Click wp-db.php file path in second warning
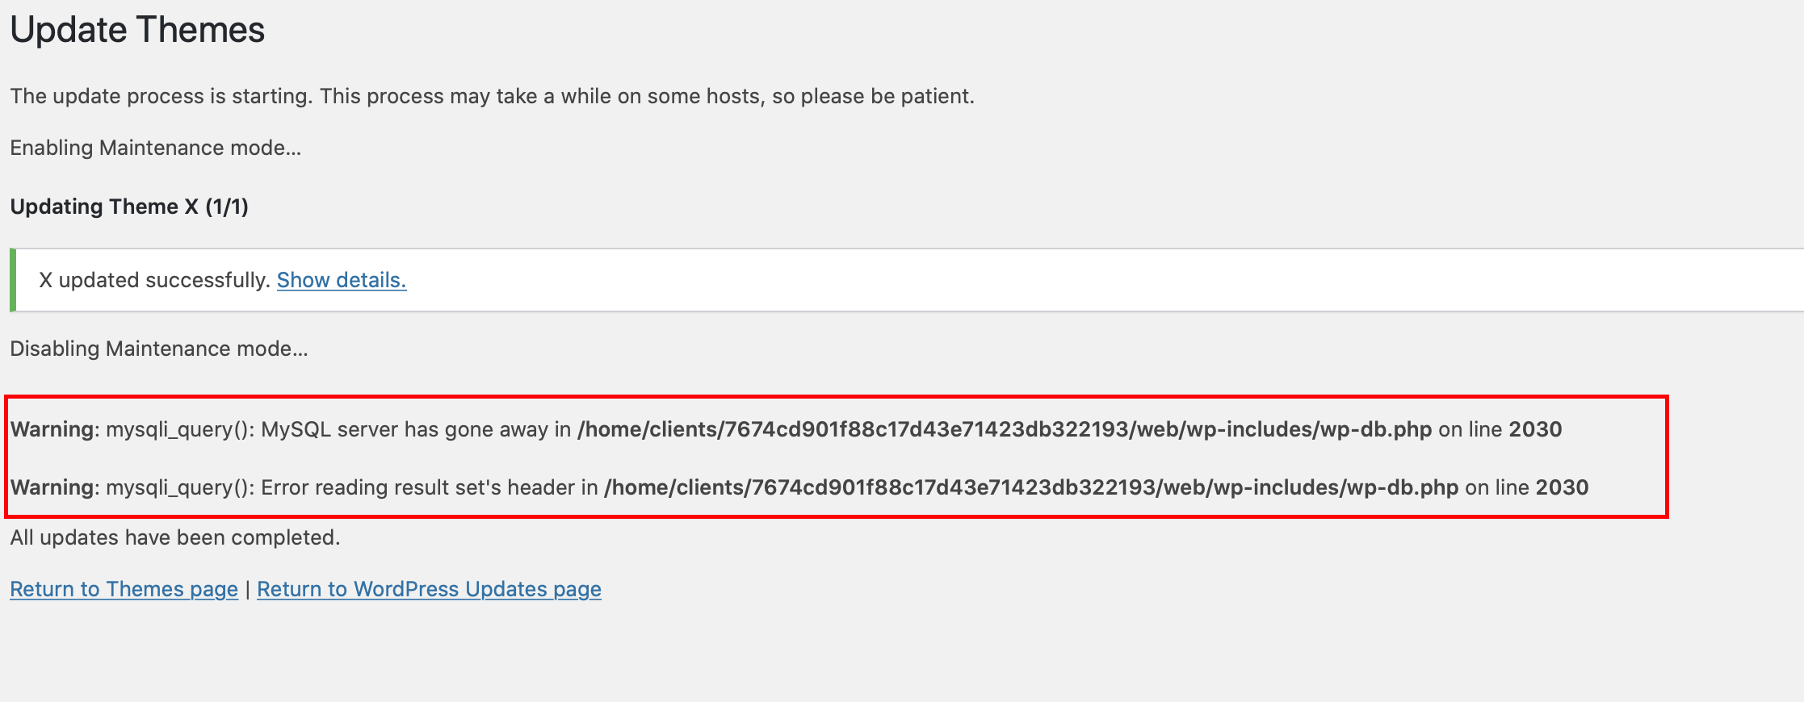Screen dimensions: 1804x702 1031,487
